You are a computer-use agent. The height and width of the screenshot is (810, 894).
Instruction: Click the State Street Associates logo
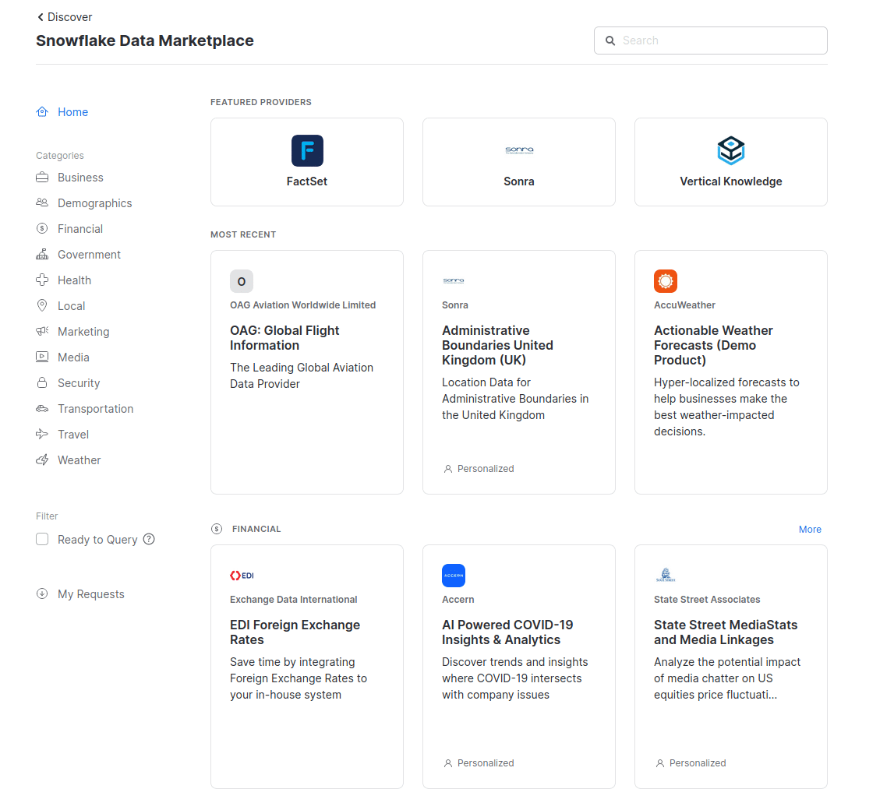[666, 575]
